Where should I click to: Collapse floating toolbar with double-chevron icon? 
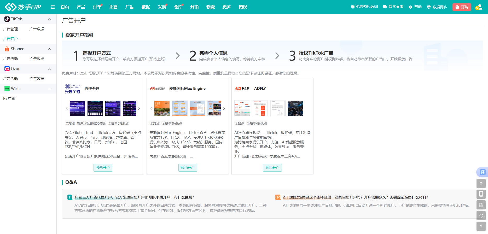(x=481, y=183)
